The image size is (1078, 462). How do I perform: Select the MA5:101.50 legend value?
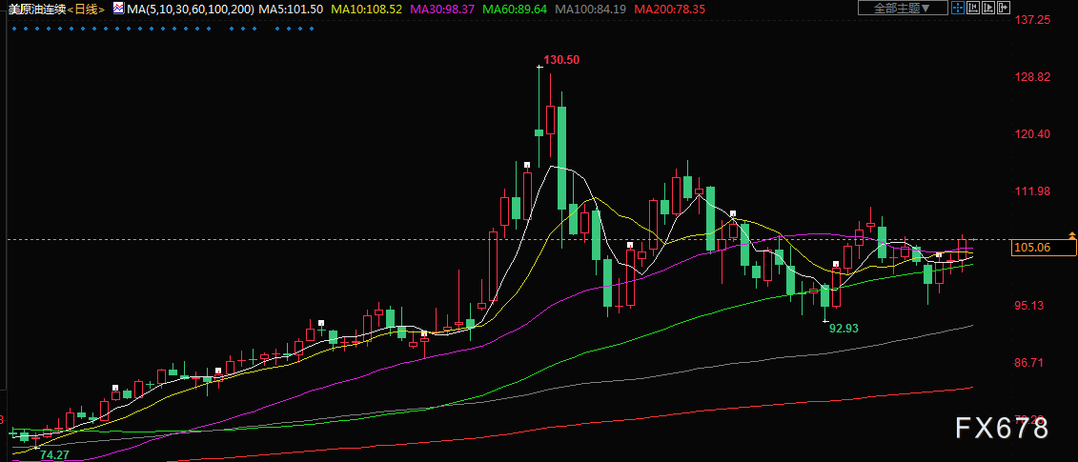pos(291,9)
